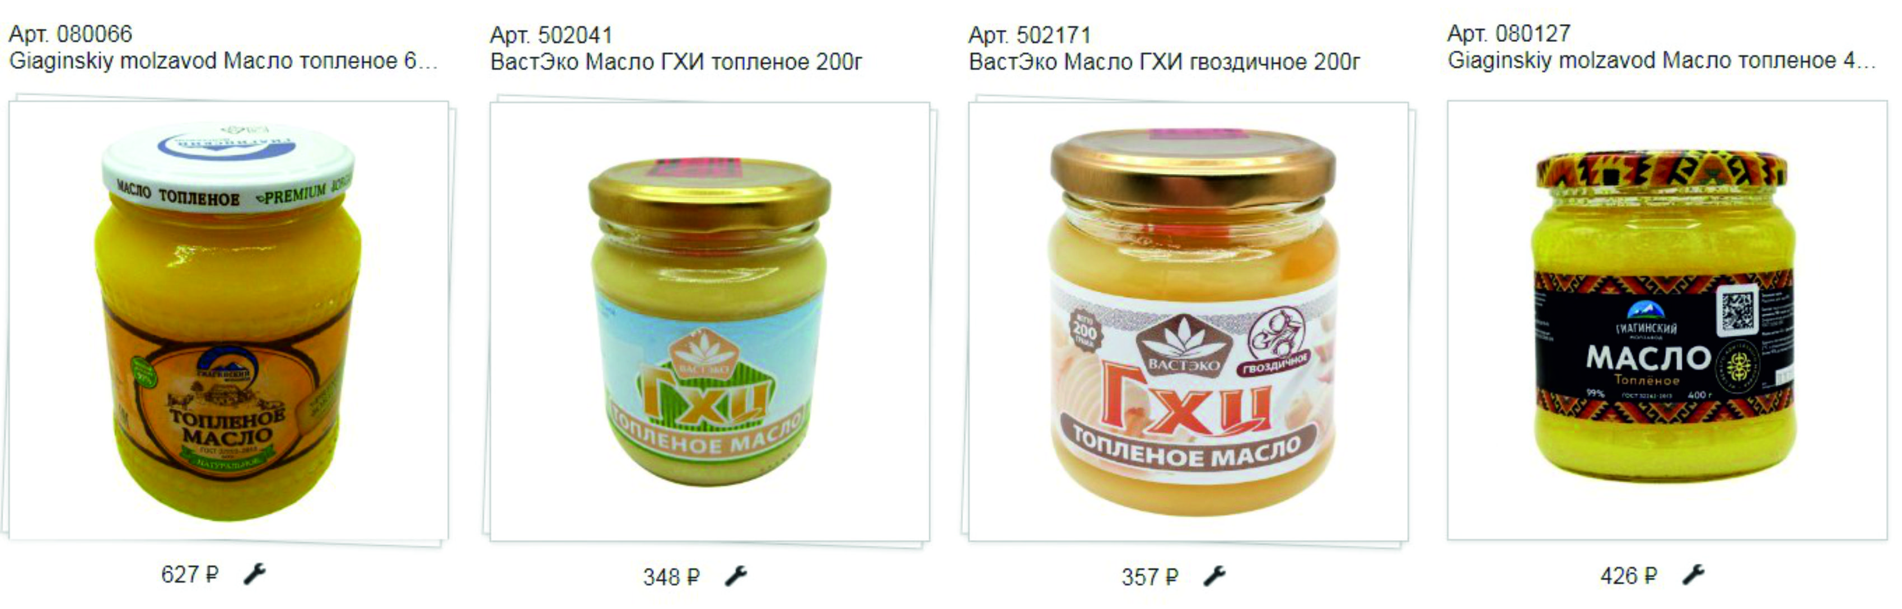Open the ВастЭко Масло ГХИ гвоздичное 200г title
This screenshot has width=1902, height=609.
(1163, 62)
